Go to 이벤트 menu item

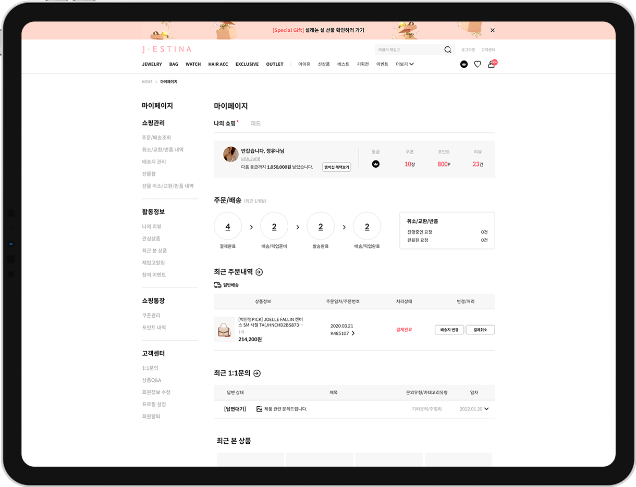point(382,64)
